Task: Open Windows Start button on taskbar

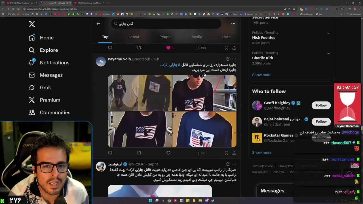Action: [x=150, y=201]
